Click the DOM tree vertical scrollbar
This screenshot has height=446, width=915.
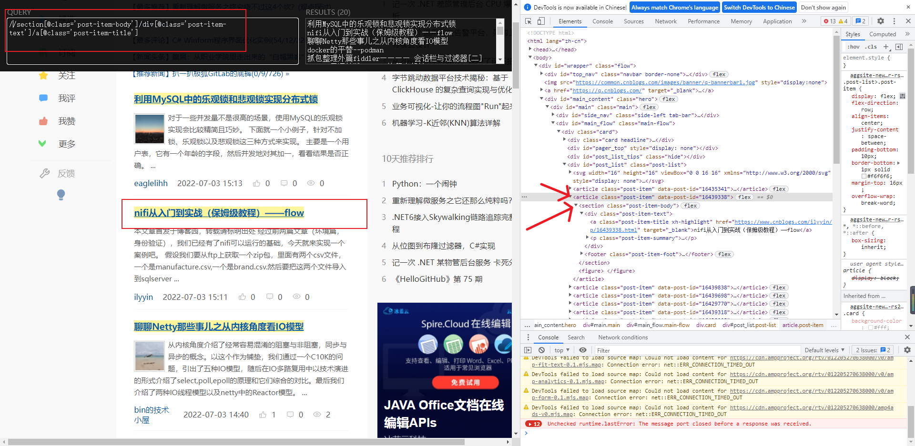coord(836,172)
